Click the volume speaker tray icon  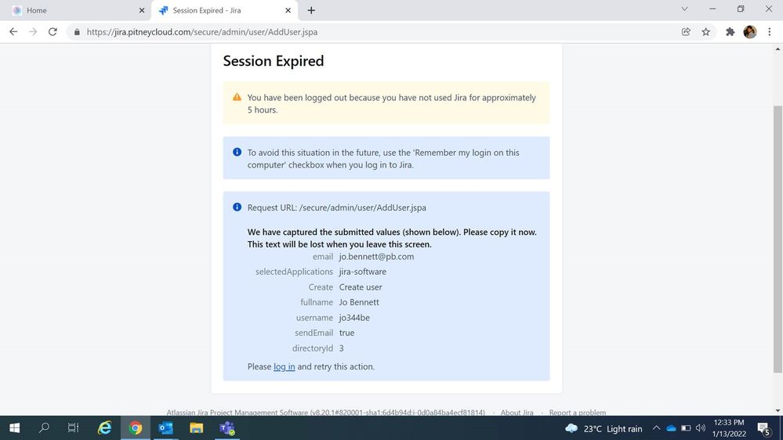click(701, 428)
